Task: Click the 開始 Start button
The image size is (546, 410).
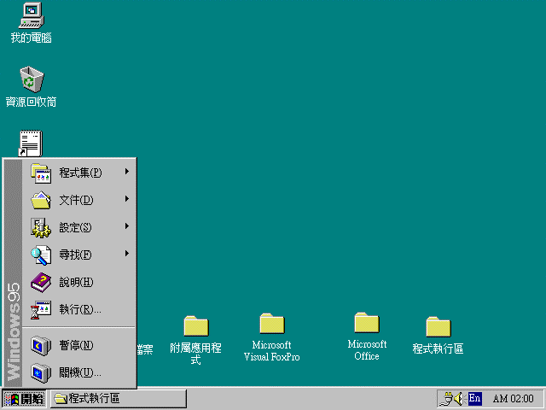Action: click(x=24, y=399)
